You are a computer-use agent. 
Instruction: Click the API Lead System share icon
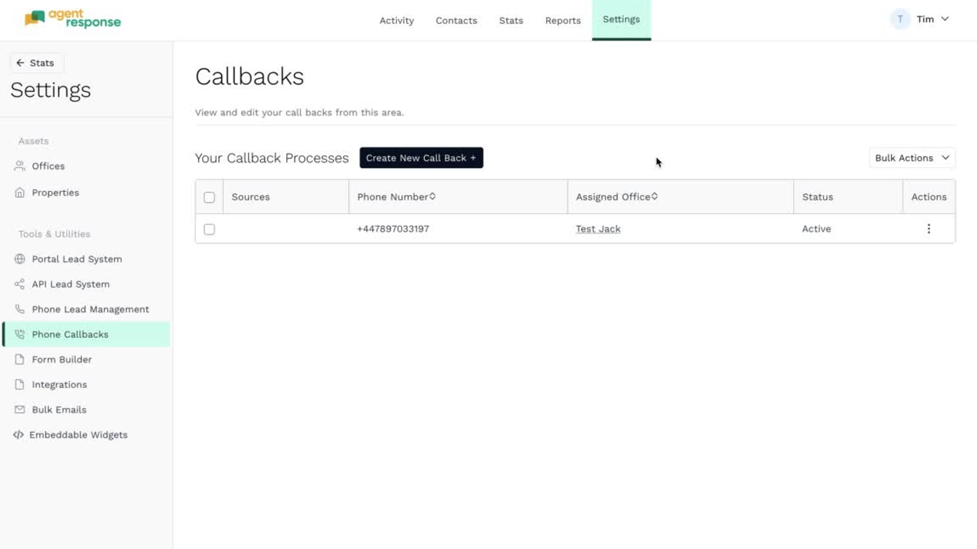[x=19, y=284]
